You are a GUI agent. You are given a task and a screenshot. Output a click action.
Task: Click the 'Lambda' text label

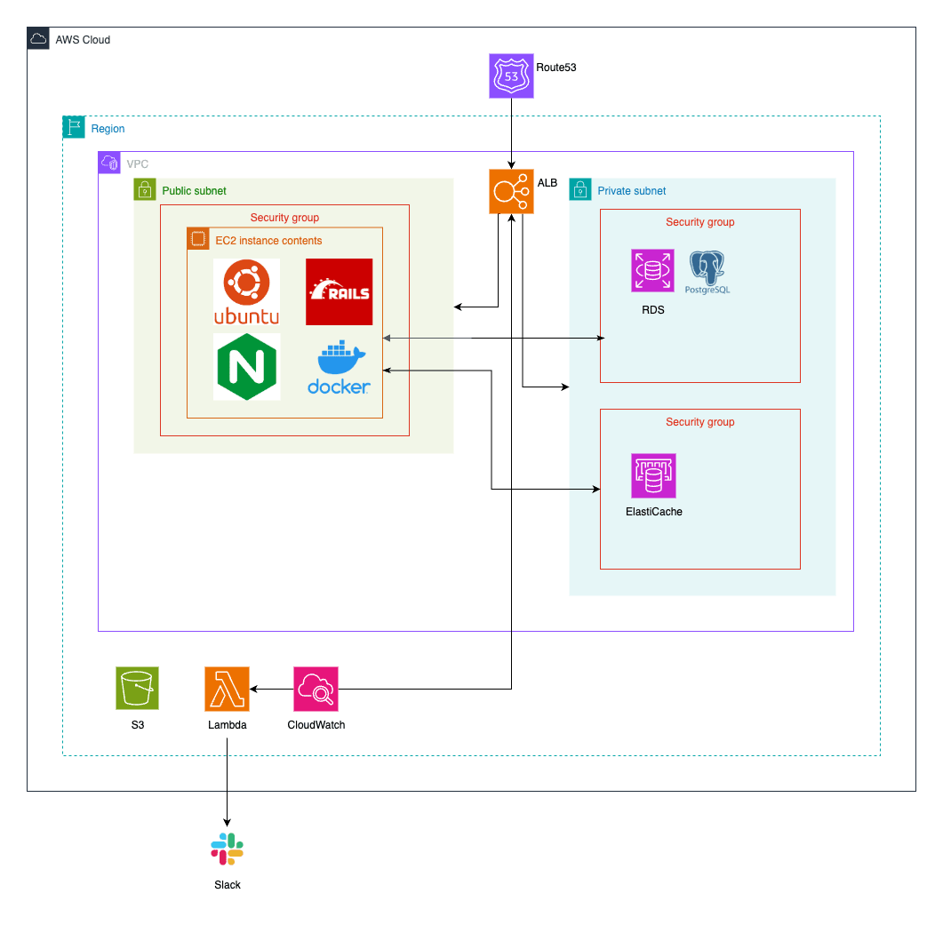228,725
